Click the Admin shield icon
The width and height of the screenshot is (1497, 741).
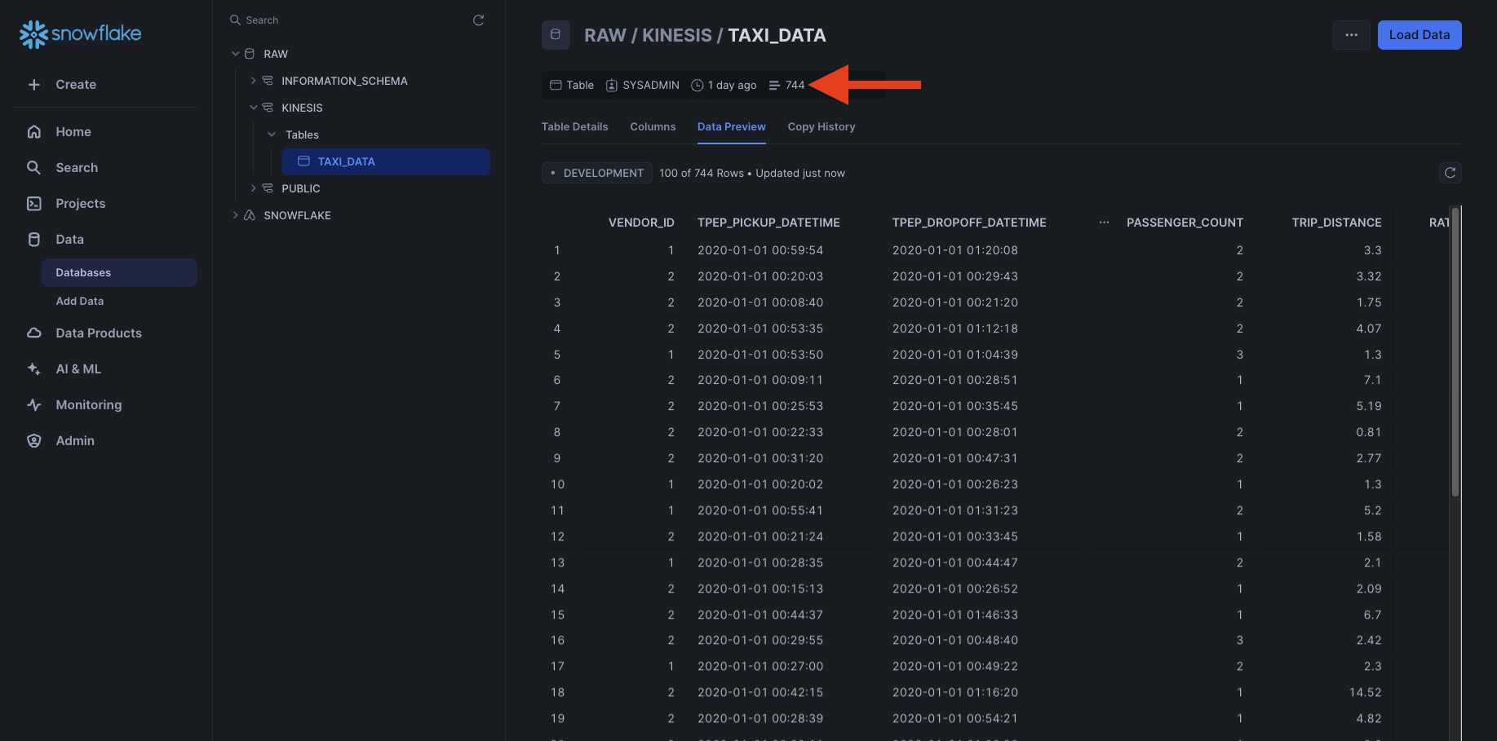coord(33,440)
